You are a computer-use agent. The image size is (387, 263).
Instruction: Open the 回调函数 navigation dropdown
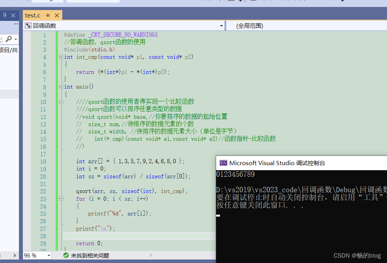(221, 26)
